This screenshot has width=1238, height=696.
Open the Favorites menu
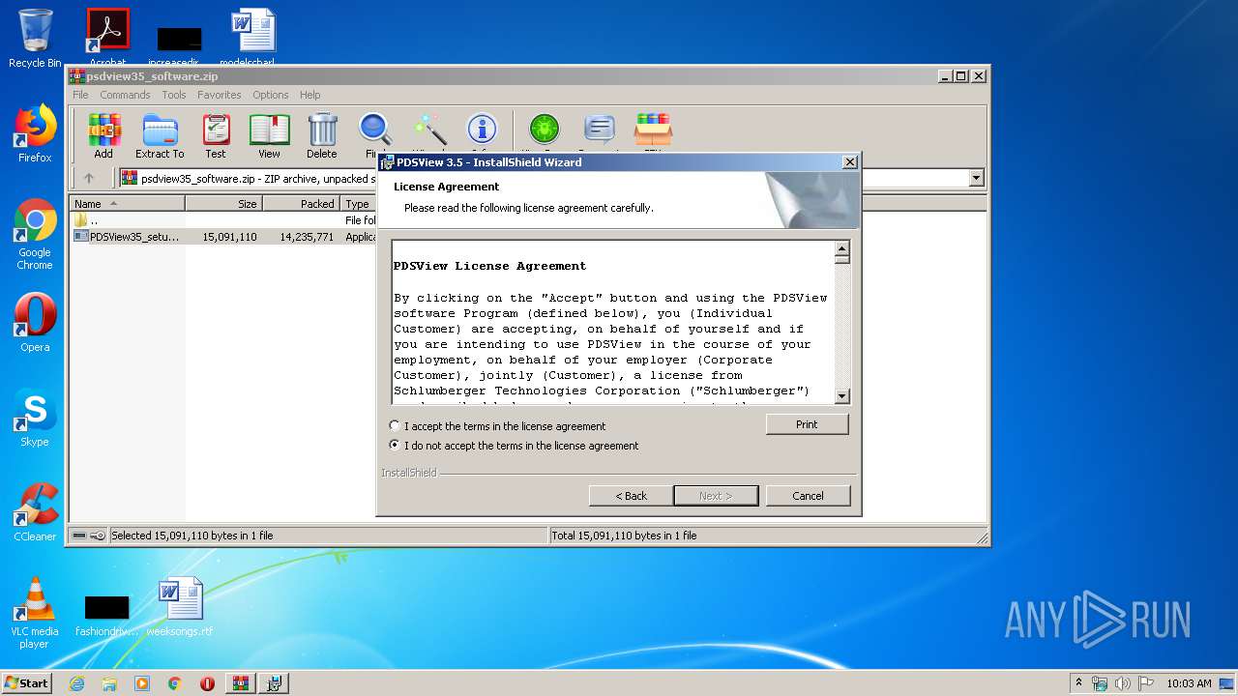coord(220,95)
